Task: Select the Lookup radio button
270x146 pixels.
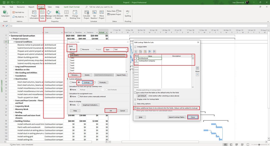Action: (x=79, y=82)
